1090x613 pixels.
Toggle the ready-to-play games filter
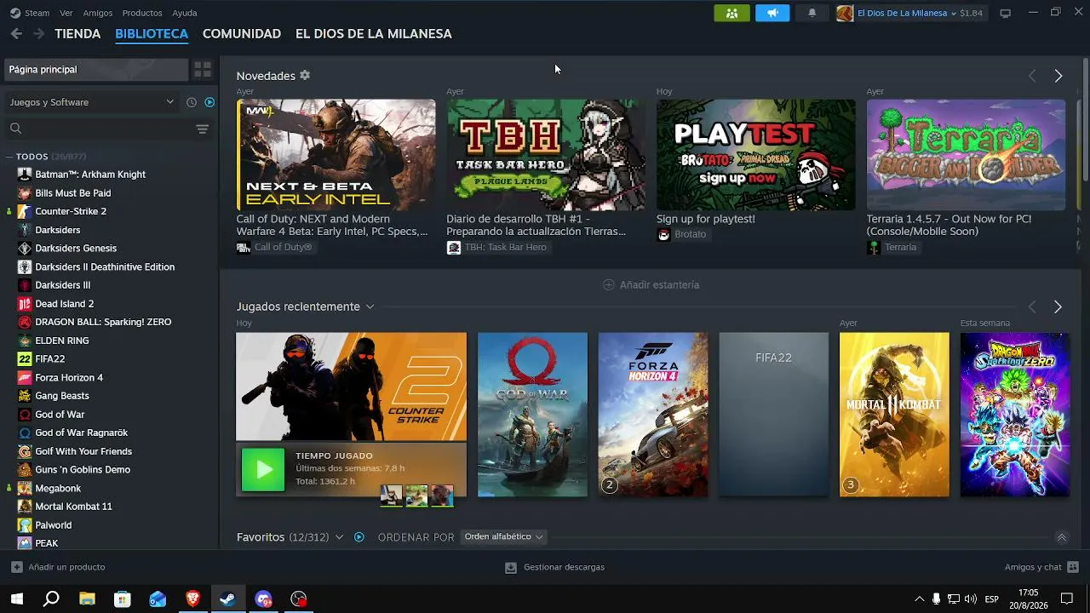coord(209,102)
